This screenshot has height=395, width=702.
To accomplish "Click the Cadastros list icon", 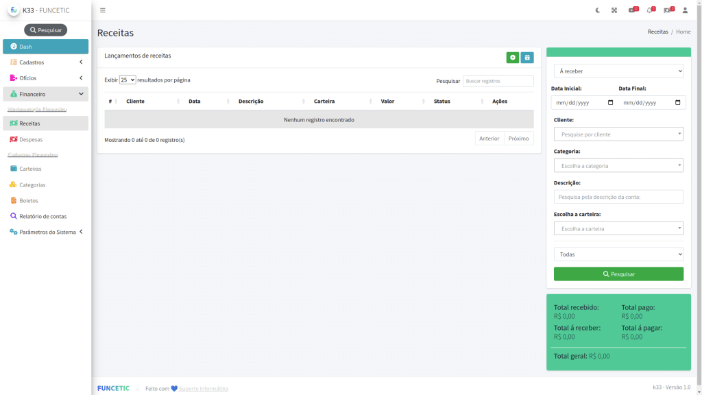I will [14, 62].
